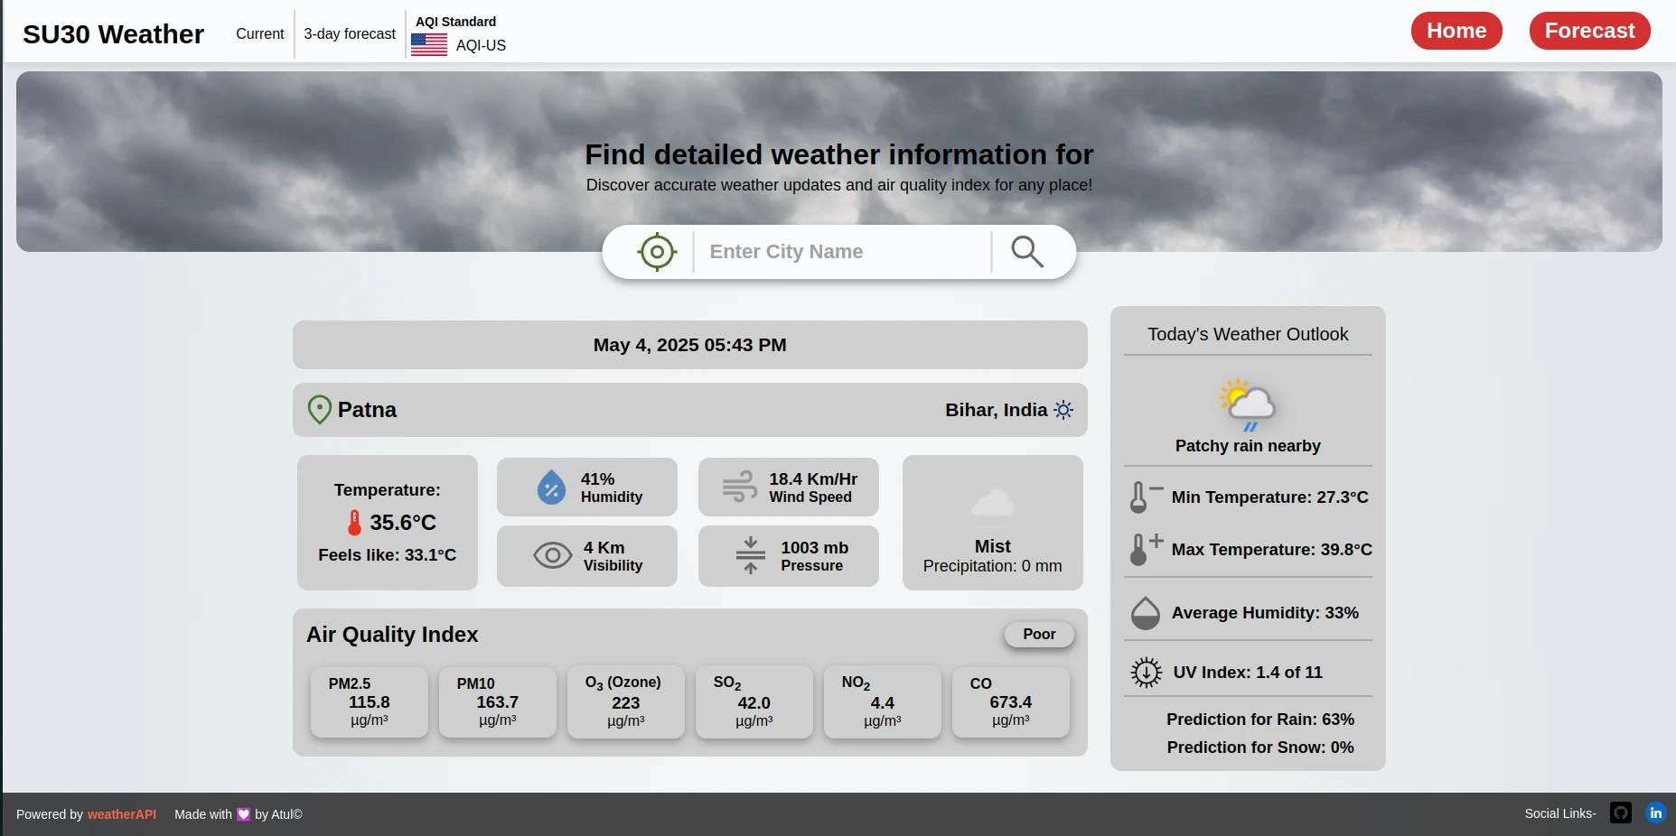Click the max temperature thermometer icon
The width and height of the screenshot is (1676, 836).
coord(1145,549)
